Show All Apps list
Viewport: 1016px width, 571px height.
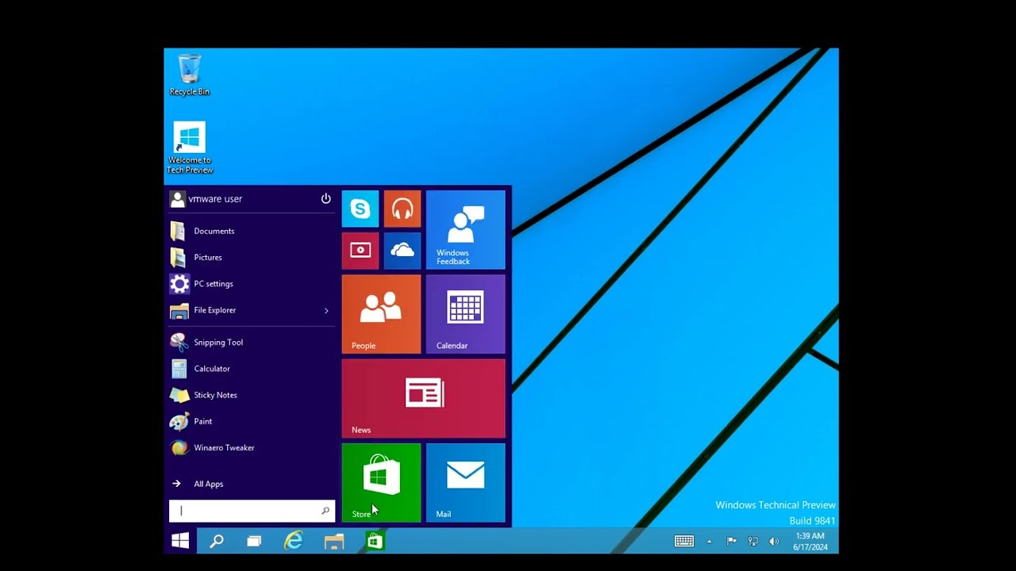coord(251,484)
